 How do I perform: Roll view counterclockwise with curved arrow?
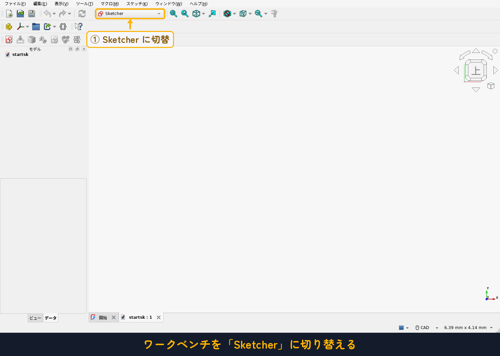464,55
